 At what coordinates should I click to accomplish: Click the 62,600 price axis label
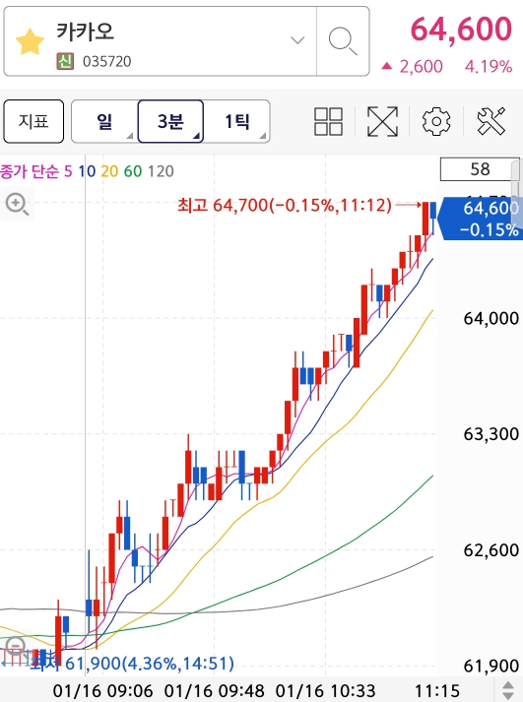click(x=491, y=550)
